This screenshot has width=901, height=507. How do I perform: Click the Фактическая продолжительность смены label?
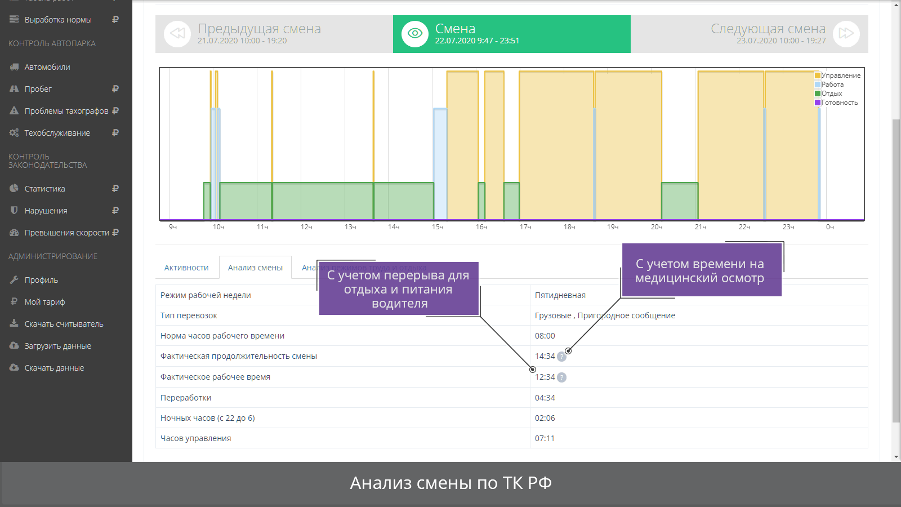239,356
